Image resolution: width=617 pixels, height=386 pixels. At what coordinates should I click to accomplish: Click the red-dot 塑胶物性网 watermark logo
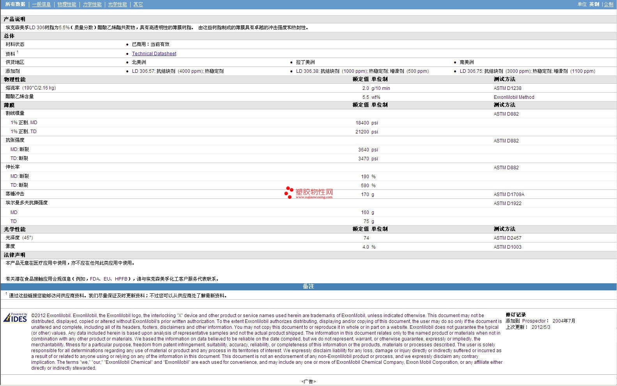[309, 193]
